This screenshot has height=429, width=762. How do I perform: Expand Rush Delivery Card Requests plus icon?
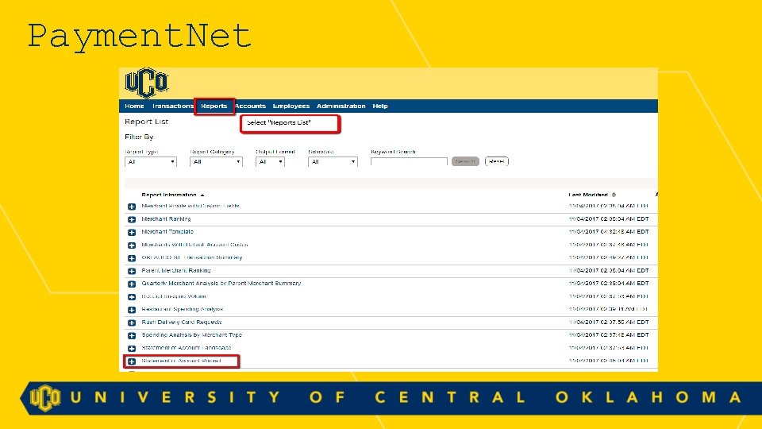[132, 323]
